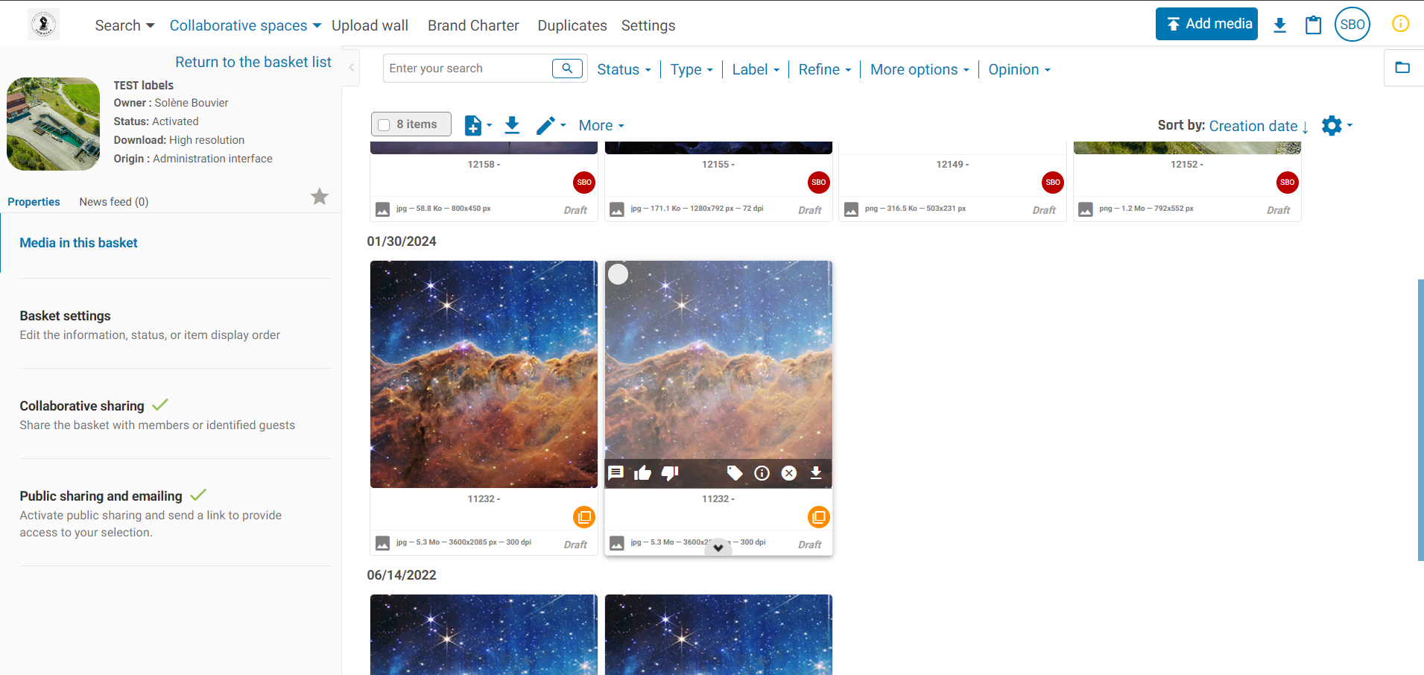Click the vertical scrollbar on right edge

[x=1420, y=419]
